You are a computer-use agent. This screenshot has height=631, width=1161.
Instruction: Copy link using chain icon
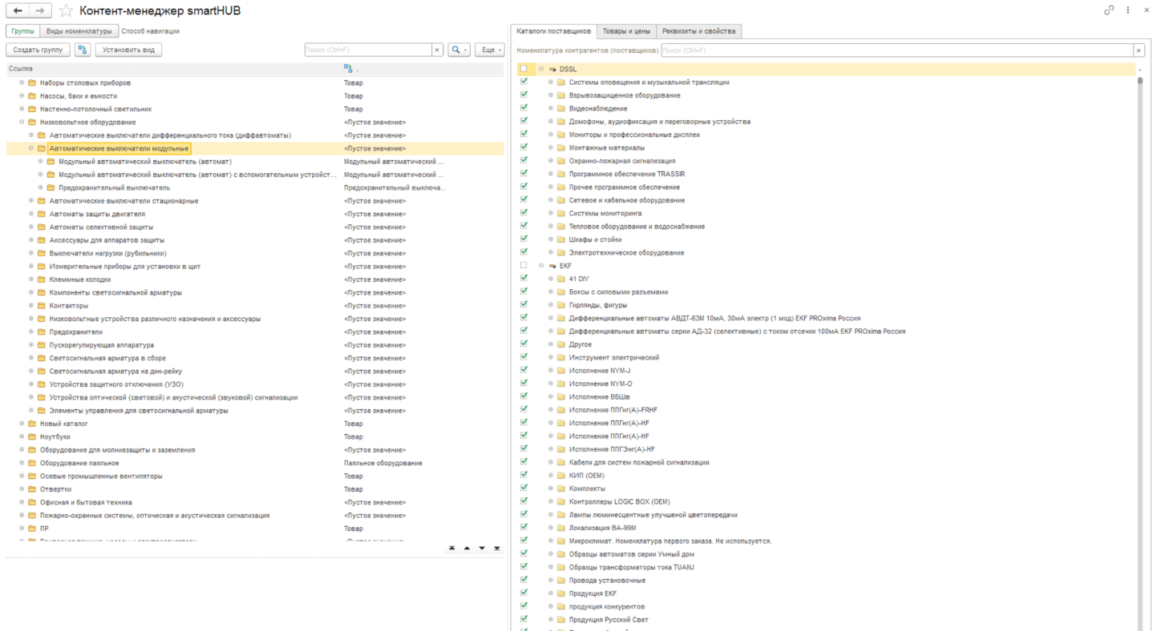click(1110, 10)
